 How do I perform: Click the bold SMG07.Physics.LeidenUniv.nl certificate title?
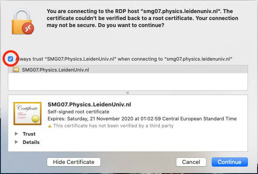click(89, 105)
